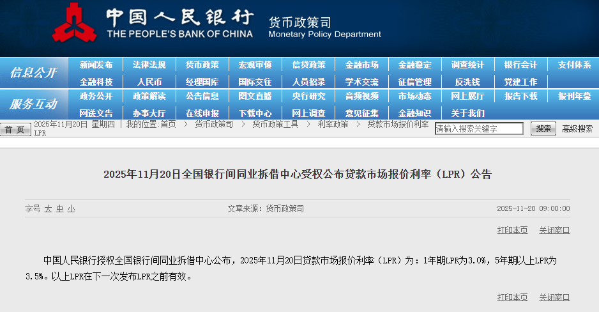Focus the search keyword input field
Viewport: 599px width, 312px height.
click(x=479, y=129)
